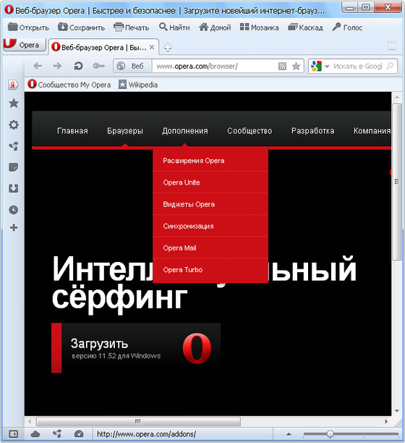Open the Bookmarks star panel

pyautogui.click(x=14, y=103)
